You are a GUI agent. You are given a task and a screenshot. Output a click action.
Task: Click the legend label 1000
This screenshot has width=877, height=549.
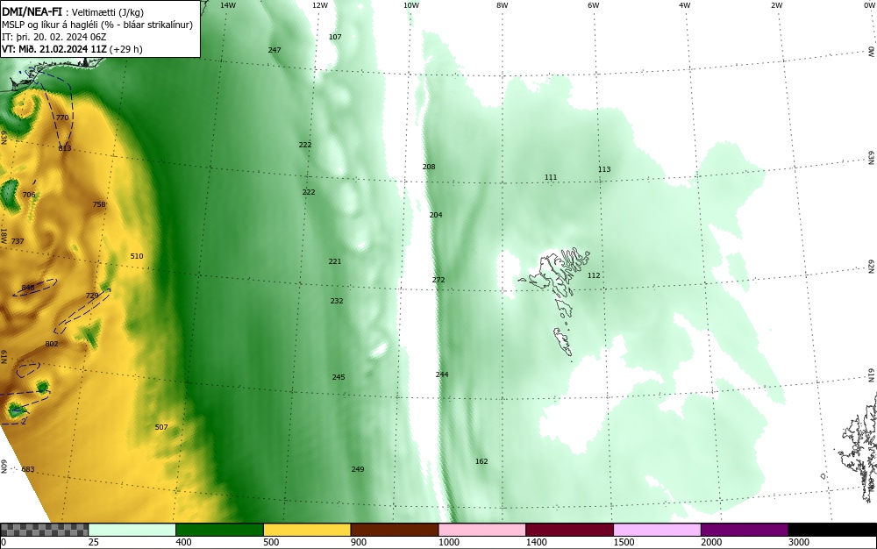click(449, 542)
